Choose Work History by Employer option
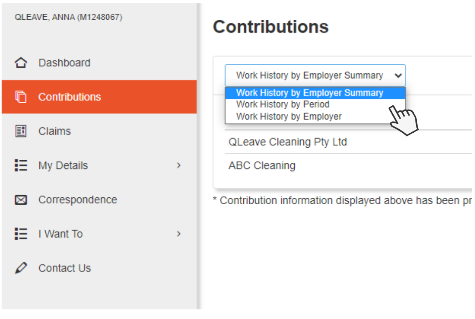475x319 pixels. pyautogui.click(x=289, y=116)
